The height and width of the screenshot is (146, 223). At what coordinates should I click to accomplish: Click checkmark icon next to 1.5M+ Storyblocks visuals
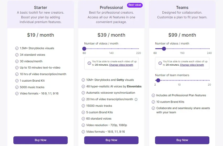click(x=17, y=48)
